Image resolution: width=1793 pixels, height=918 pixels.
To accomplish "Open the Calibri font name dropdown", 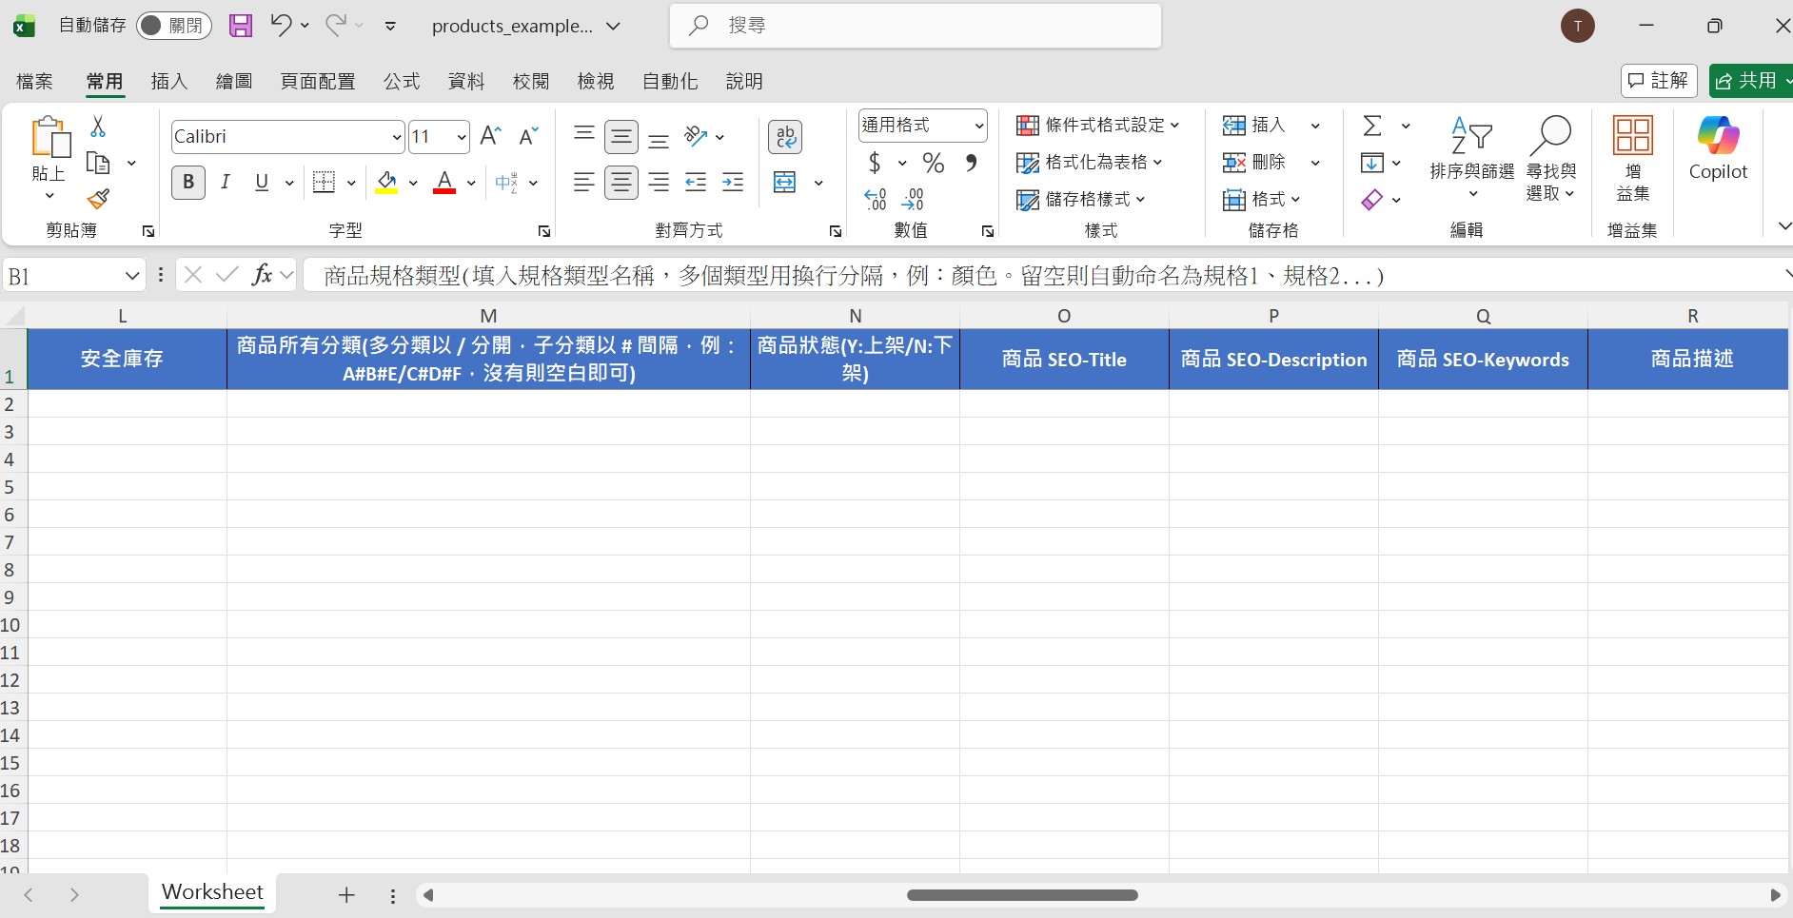I will pyautogui.click(x=397, y=138).
